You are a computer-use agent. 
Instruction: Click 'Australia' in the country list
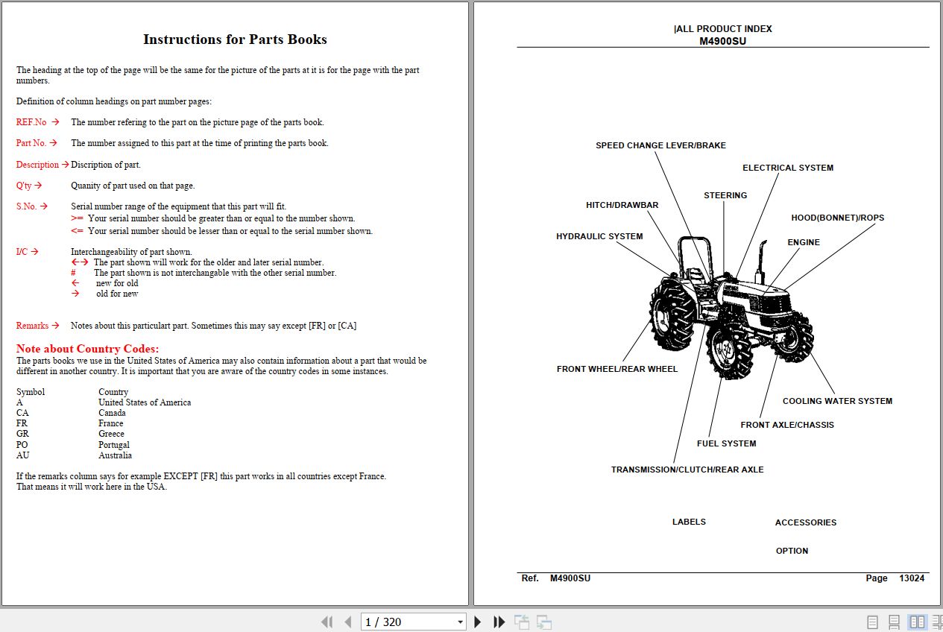pos(115,455)
